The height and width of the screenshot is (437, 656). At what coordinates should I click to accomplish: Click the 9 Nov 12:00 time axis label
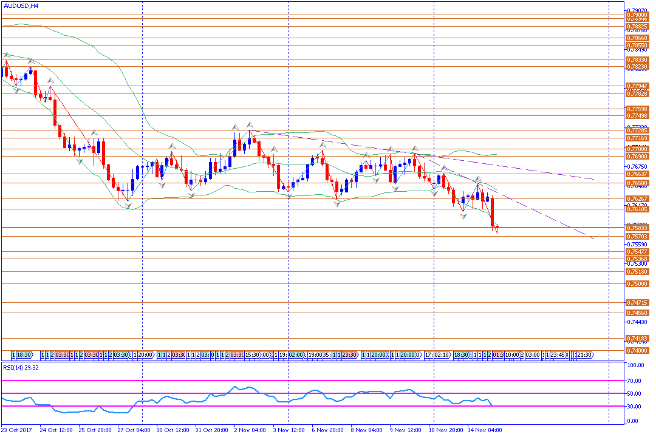(405, 430)
